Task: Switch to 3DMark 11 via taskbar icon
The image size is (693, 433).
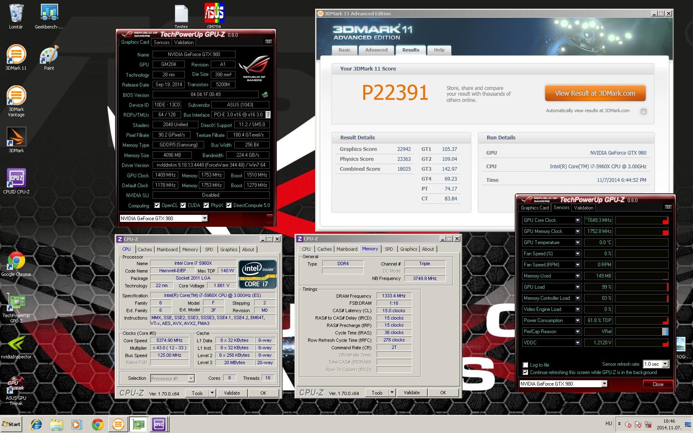Action: tap(118, 424)
